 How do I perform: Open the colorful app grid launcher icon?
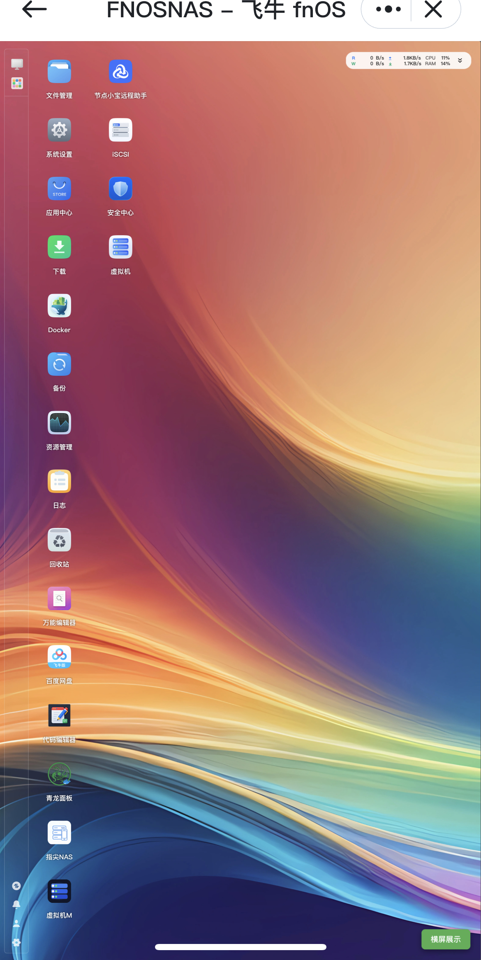click(x=17, y=83)
